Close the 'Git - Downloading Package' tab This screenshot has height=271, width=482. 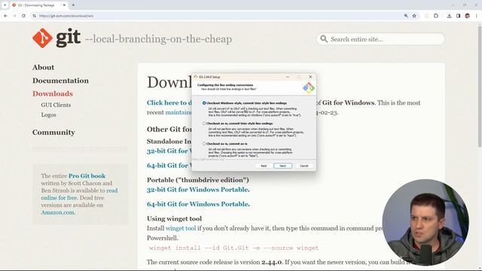[64, 5]
